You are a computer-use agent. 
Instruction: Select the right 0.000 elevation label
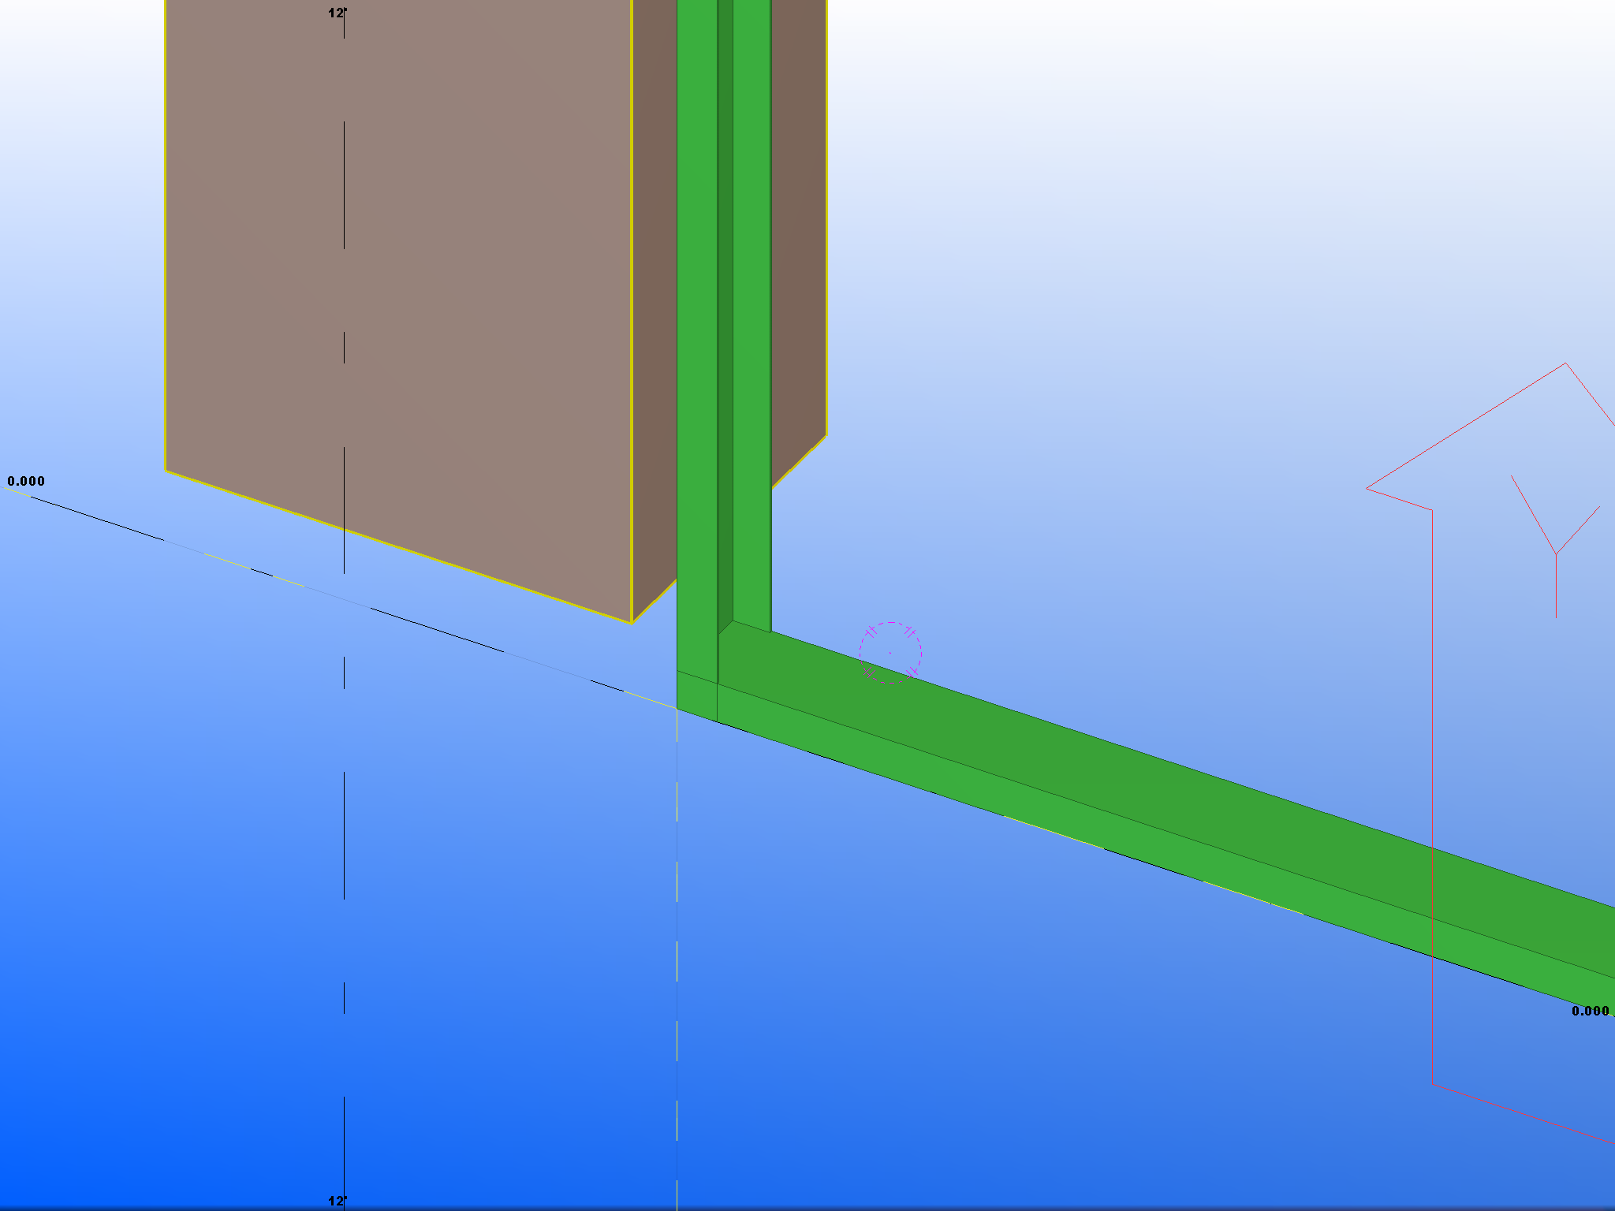pyautogui.click(x=1589, y=1011)
